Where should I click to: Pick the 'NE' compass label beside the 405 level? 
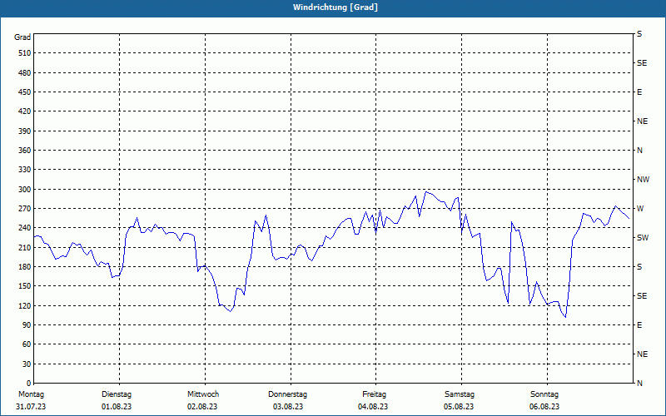pos(643,121)
